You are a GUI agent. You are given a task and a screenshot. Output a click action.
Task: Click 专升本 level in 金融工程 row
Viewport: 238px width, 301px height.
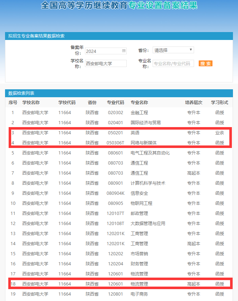click(x=194, y=113)
